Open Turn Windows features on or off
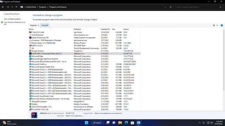The width and height of the screenshot is (225, 126). coord(15,23)
